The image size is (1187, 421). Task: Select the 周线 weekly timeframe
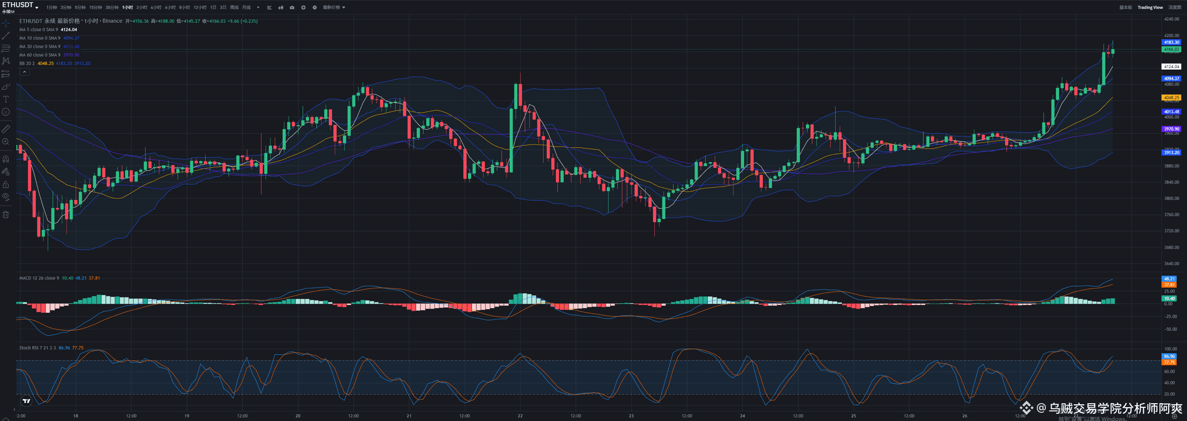point(234,8)
